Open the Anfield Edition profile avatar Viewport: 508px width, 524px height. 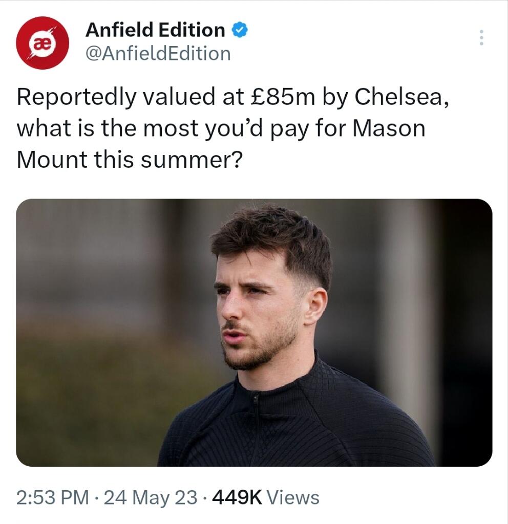tap(43, 43)
